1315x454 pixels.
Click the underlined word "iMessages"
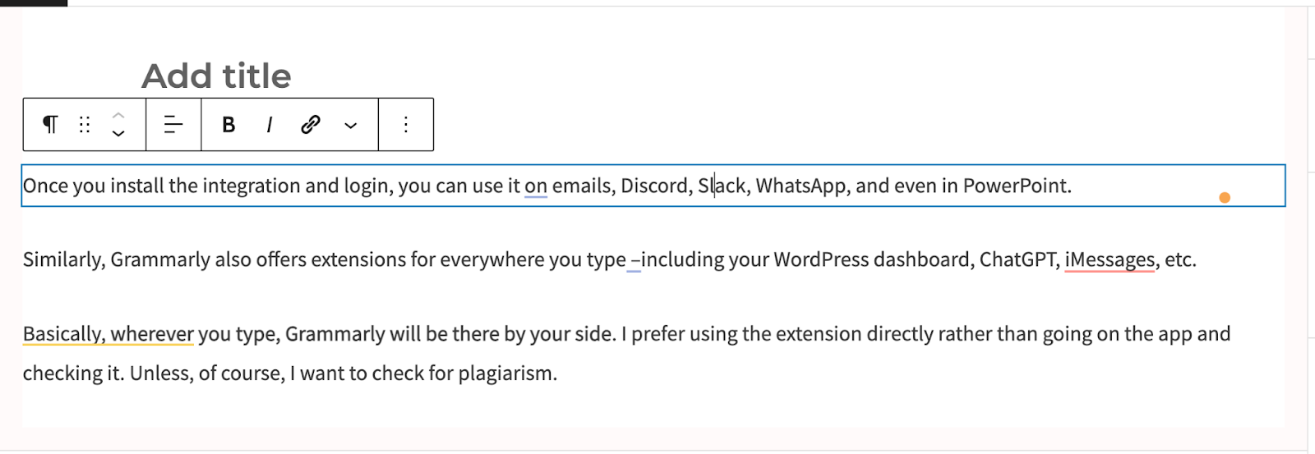[1110, 260]
